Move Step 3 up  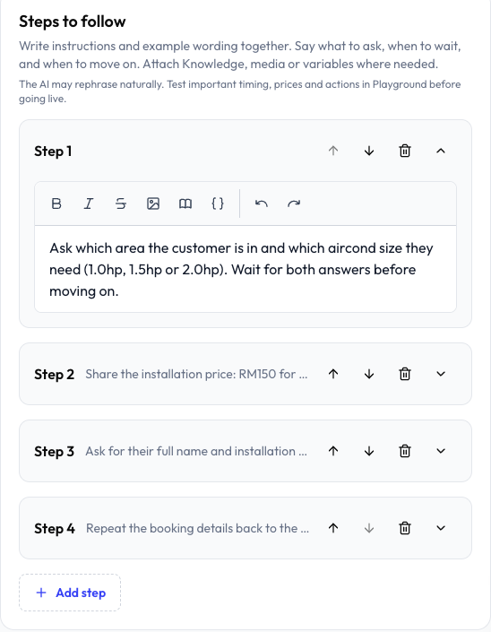coord(333,451)
